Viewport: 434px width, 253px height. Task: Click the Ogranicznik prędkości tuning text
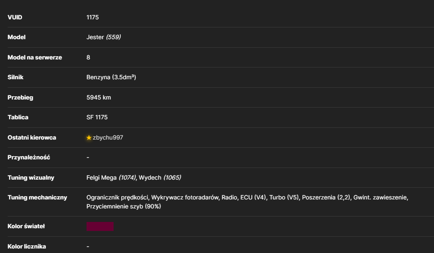click(117, 198)
